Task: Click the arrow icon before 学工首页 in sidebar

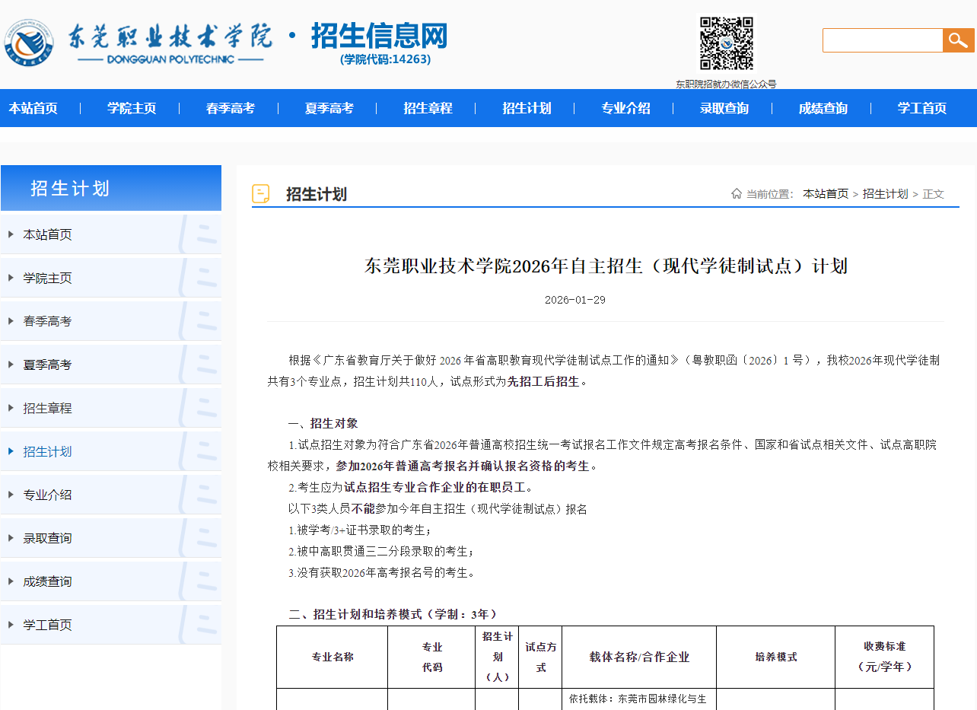Action: [9, 624]
